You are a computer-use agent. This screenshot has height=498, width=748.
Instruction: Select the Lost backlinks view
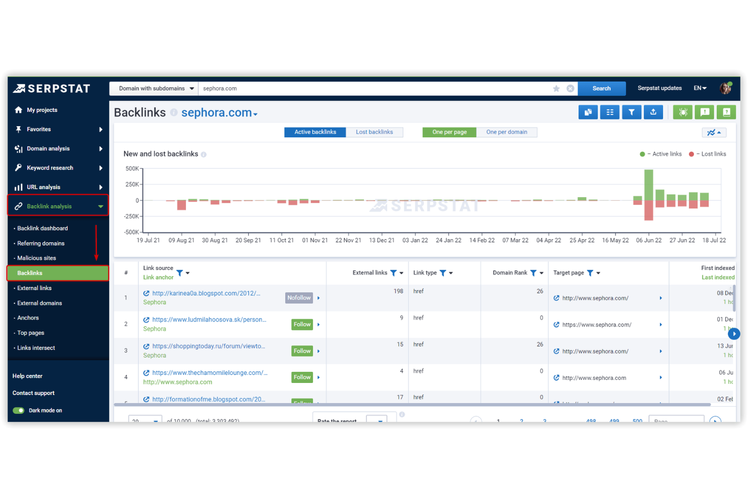[375, 132]
